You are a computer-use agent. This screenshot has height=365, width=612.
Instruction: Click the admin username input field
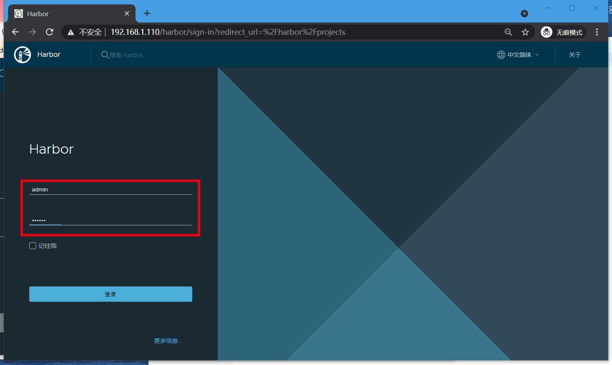111,189
